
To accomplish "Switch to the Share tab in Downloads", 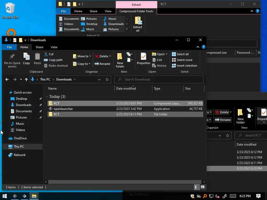I will (x=39, y=47).
